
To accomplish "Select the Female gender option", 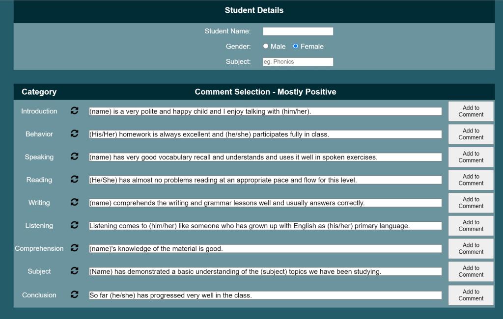I will [x=295, y=46].
